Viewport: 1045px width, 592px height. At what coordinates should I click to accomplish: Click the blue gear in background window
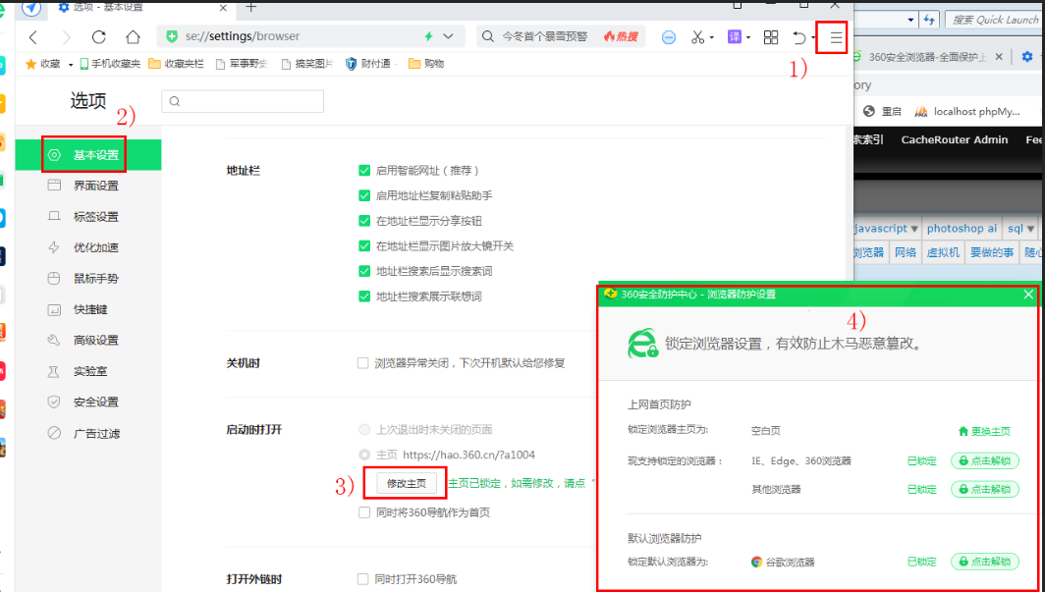coord(1027,57)
